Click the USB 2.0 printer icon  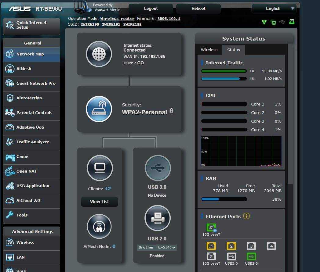(x=158, y=218)
